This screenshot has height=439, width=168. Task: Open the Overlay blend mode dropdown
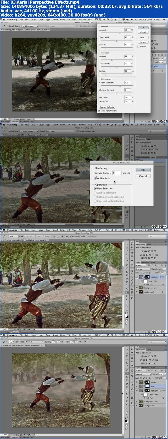[x=143, y=269]
